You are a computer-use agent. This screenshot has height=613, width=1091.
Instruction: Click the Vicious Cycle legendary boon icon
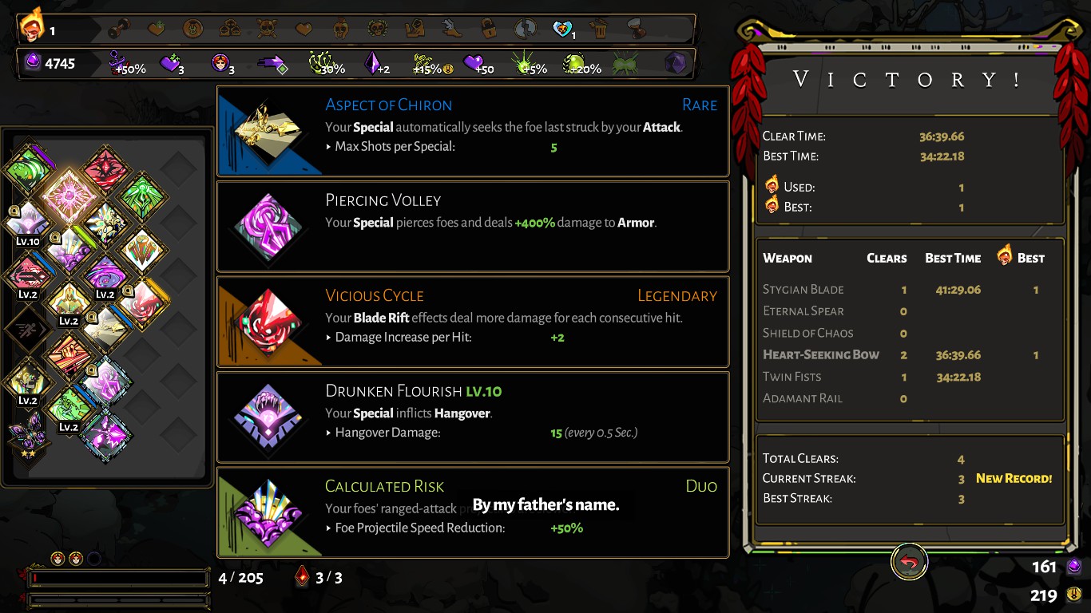pyautogui.click(x=267, y=322)
